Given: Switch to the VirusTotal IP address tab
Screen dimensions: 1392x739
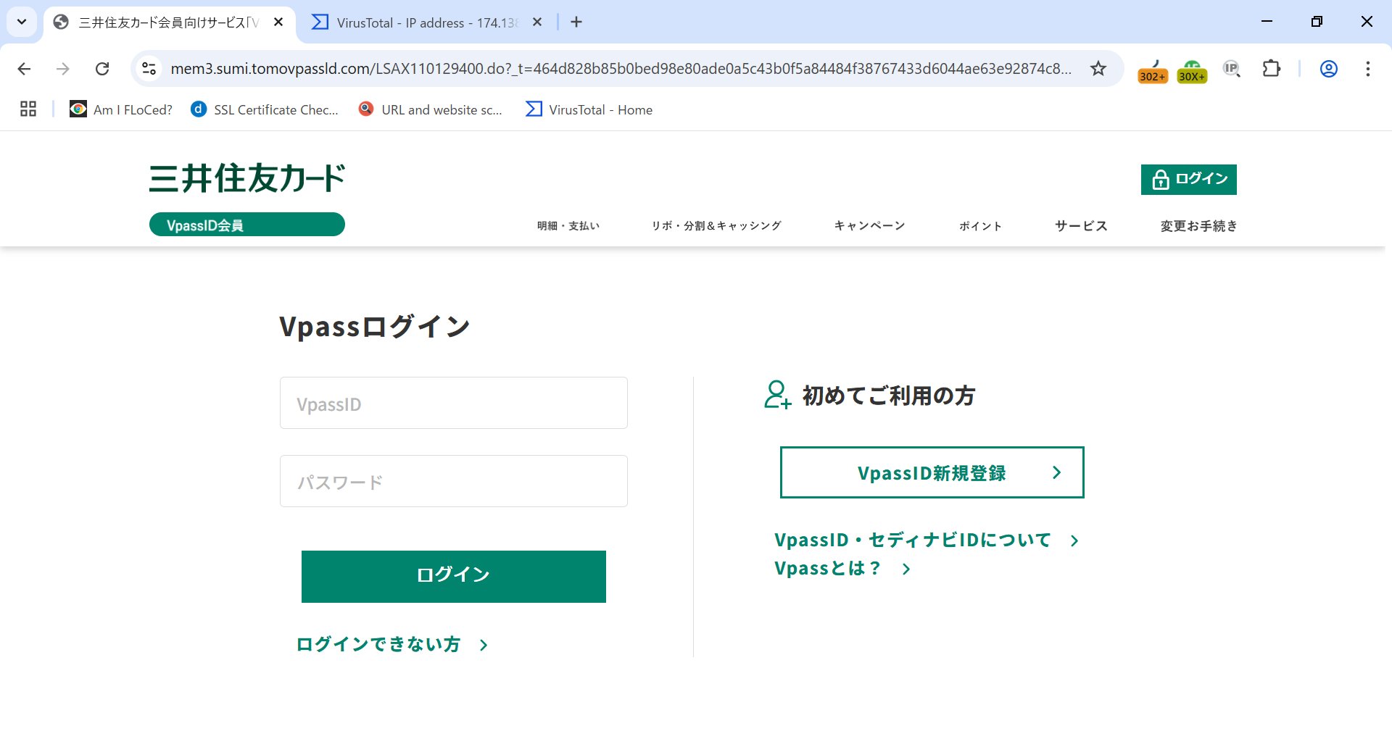Looking at the screenshot, I should [428, 22].
